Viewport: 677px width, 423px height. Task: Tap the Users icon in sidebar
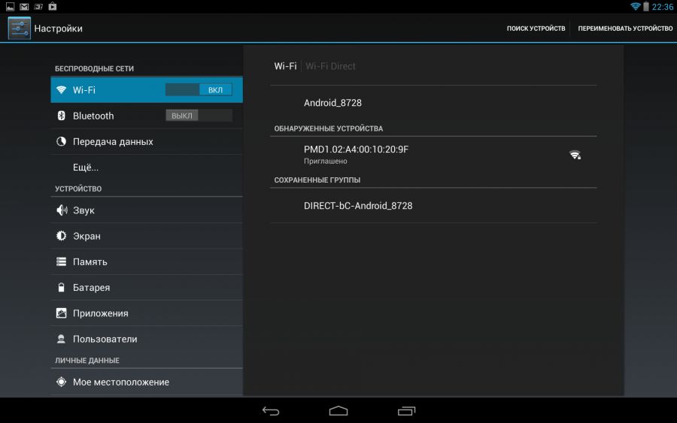[x=62, y=339]
